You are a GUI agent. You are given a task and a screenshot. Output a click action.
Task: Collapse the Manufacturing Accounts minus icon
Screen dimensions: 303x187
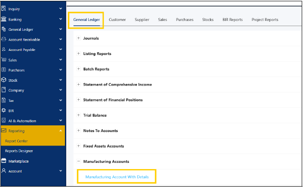[x=79, y=161]
